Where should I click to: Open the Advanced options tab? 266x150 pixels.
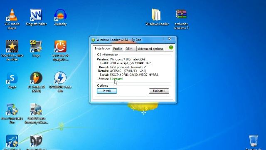150,49
